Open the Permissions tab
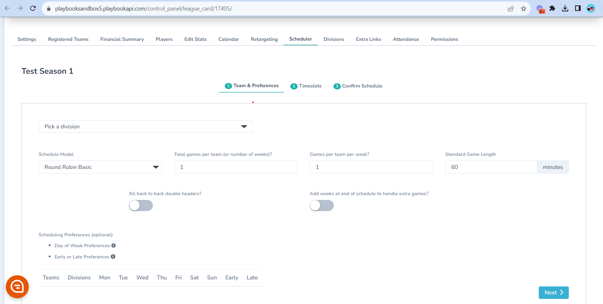The width and height of the screenshot is (603, 304). click(x=444, y=39)
